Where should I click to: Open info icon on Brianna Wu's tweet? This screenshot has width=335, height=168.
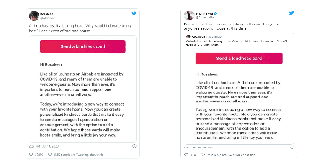291,148
